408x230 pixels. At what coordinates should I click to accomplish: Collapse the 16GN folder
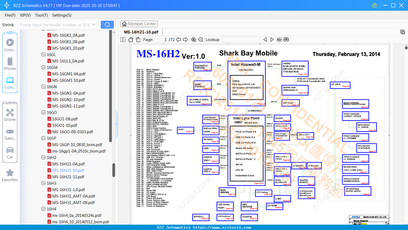pos(43,87)
